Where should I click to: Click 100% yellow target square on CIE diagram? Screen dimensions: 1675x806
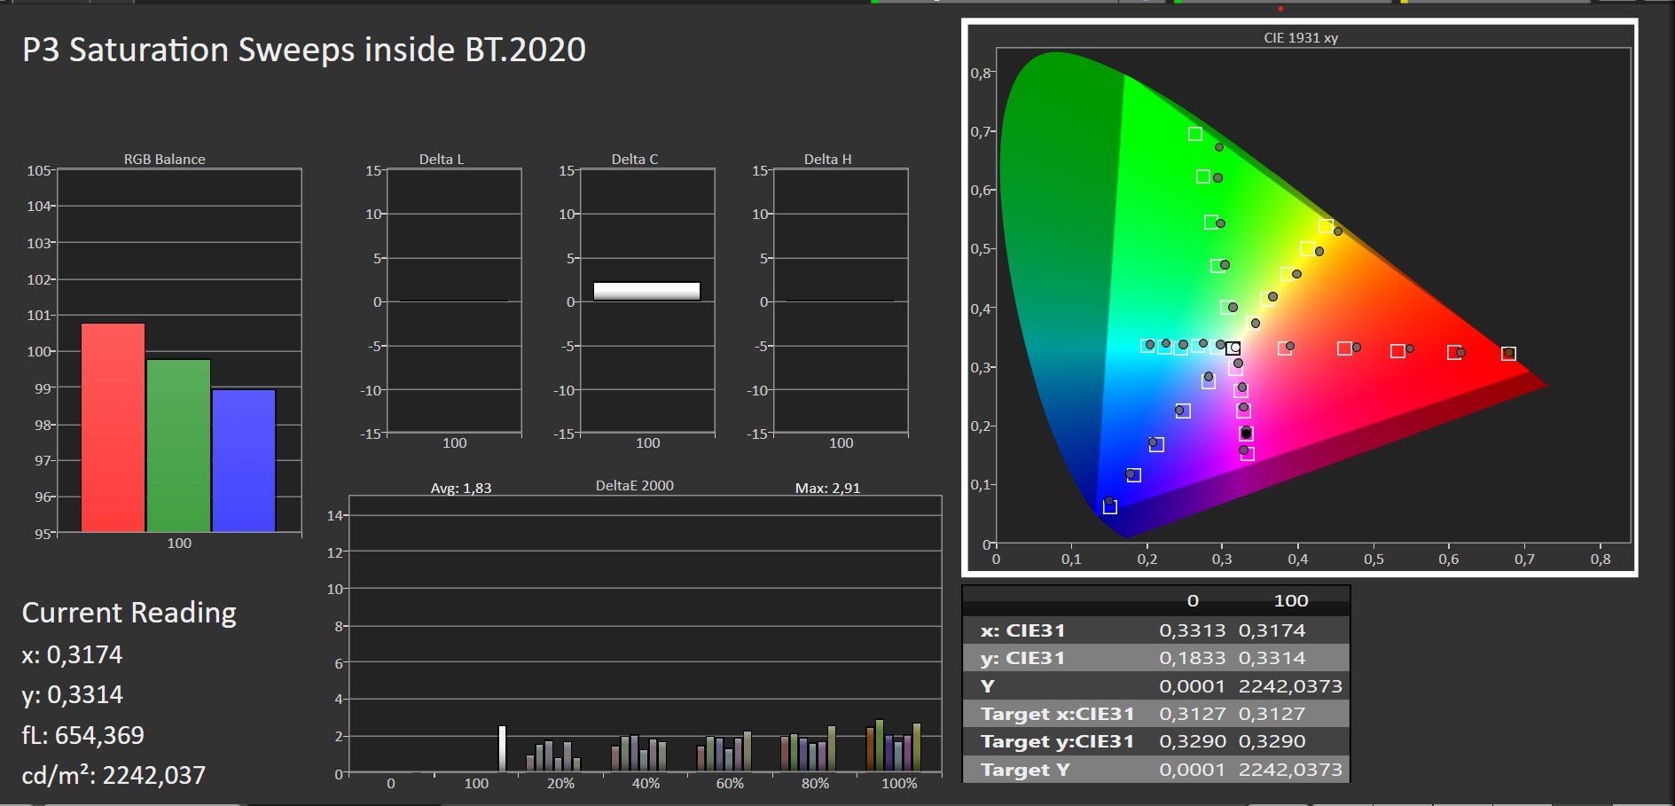(1325, 226)
